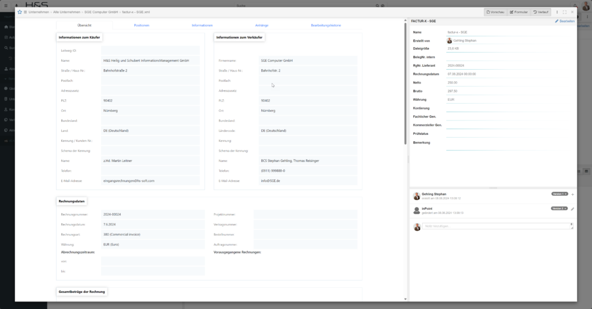This screenshot has height=309, width=592.
Task: Click the Leitweg-ID input field
Action: pos(150,50)
